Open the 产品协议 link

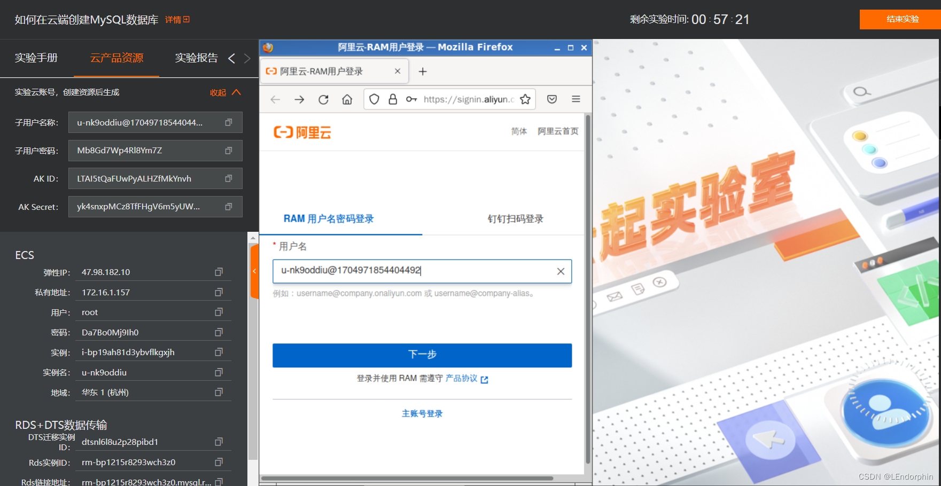466,378
